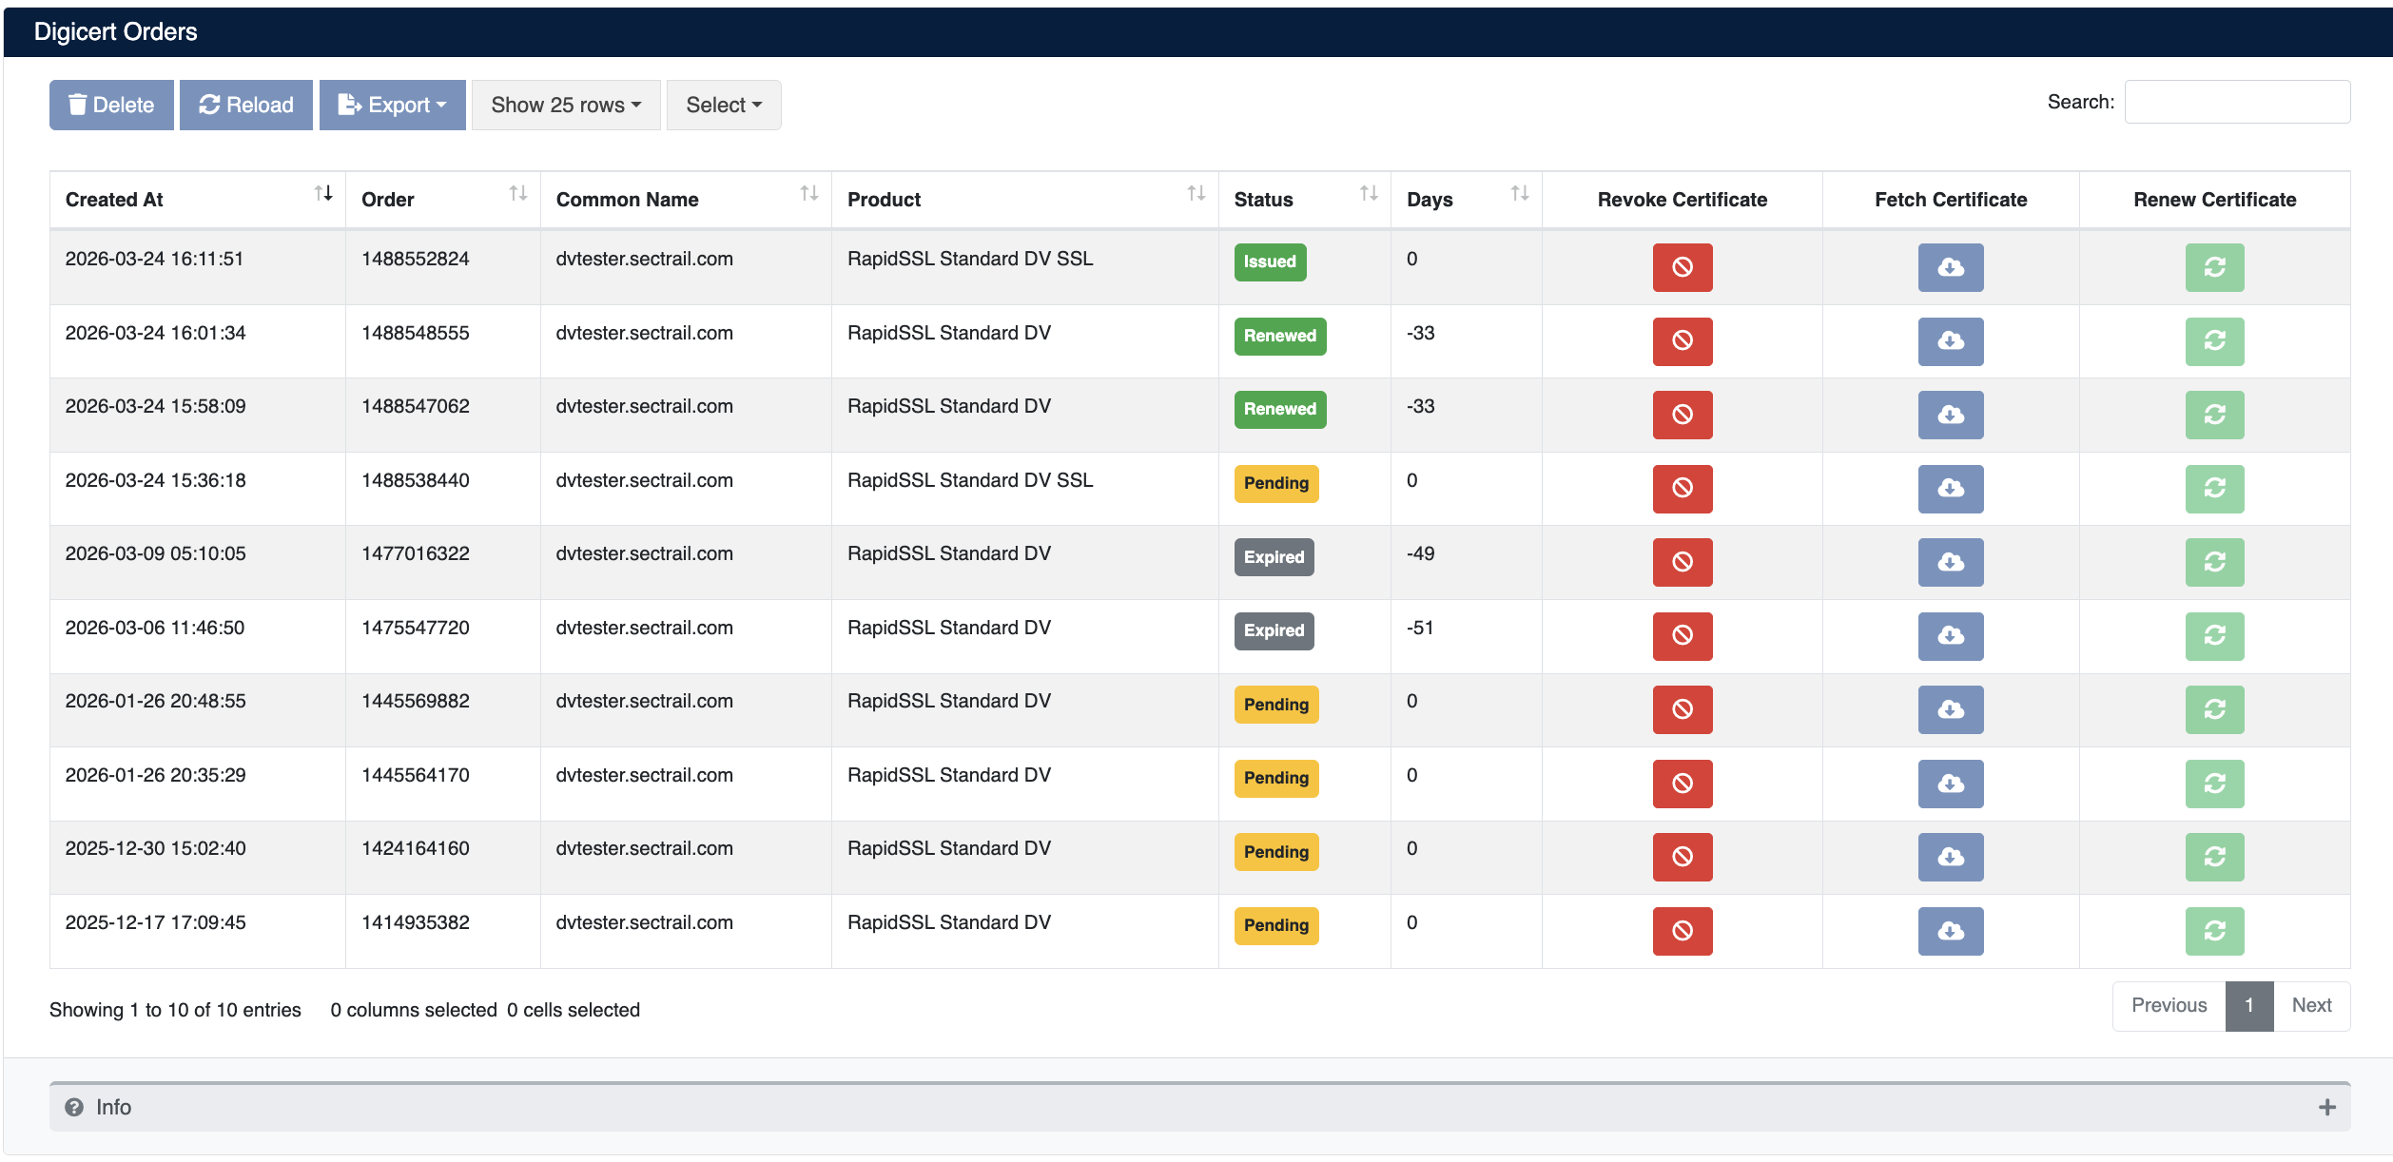Fetch certificate for order 1488538440
The image size is (2393, 1162).
click(x=1950, y=489)
